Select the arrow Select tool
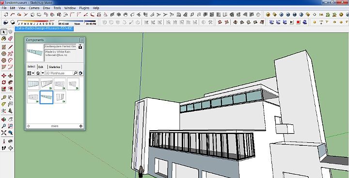The image size is (349, 178). click(x=4, y=32)
